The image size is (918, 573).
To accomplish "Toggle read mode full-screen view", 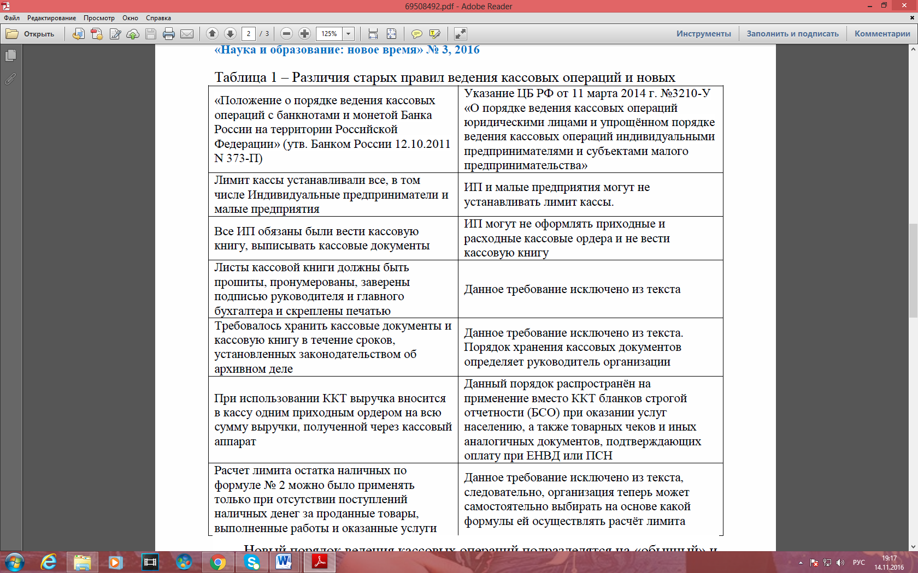I will 460,34.
